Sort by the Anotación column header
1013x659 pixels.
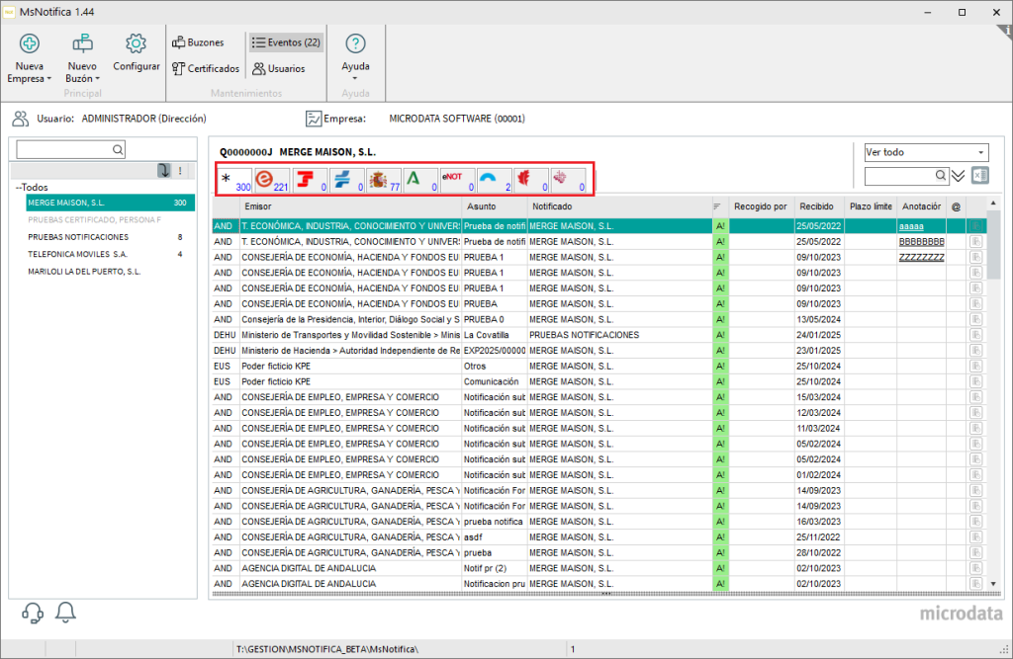click(921, 206)
